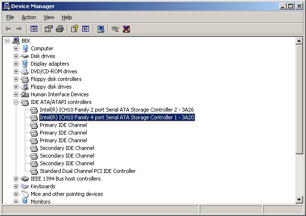Click the Human Interface Devices icon
The height and width of the screenshot is (216, 306).
(x=25, y=94)
